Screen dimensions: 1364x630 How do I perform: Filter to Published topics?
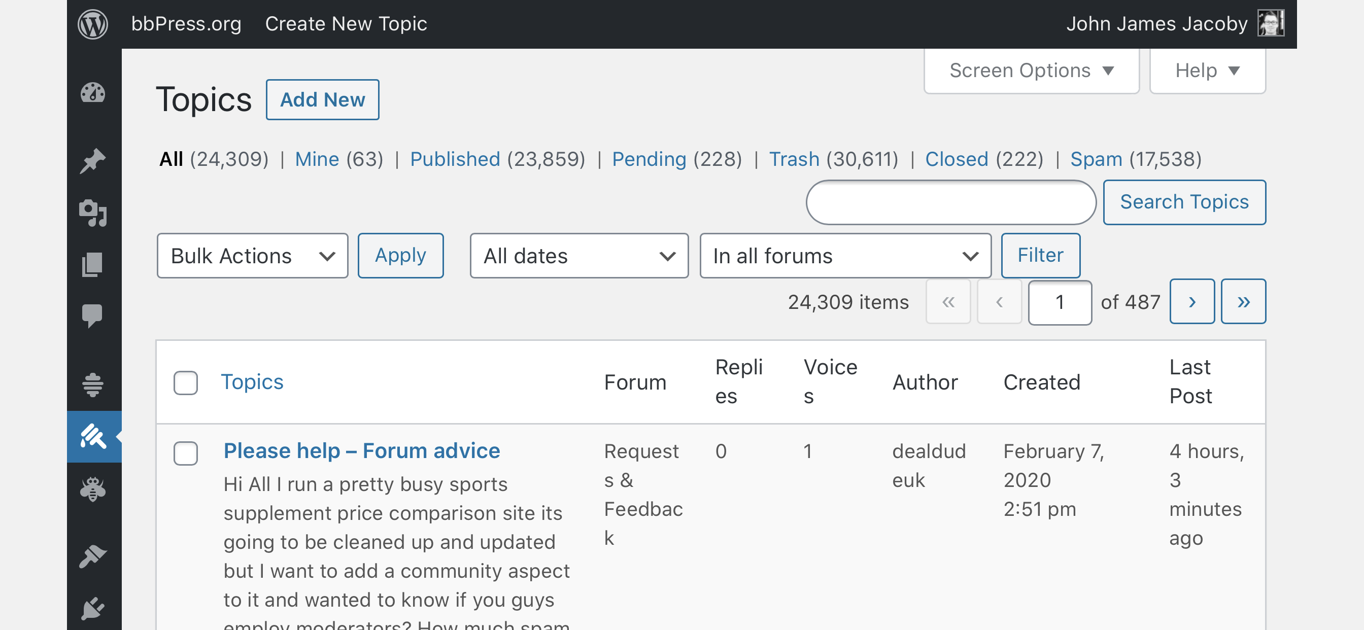tap(455, 159)
